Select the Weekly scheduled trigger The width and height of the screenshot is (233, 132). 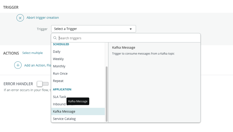pos(78,59)
